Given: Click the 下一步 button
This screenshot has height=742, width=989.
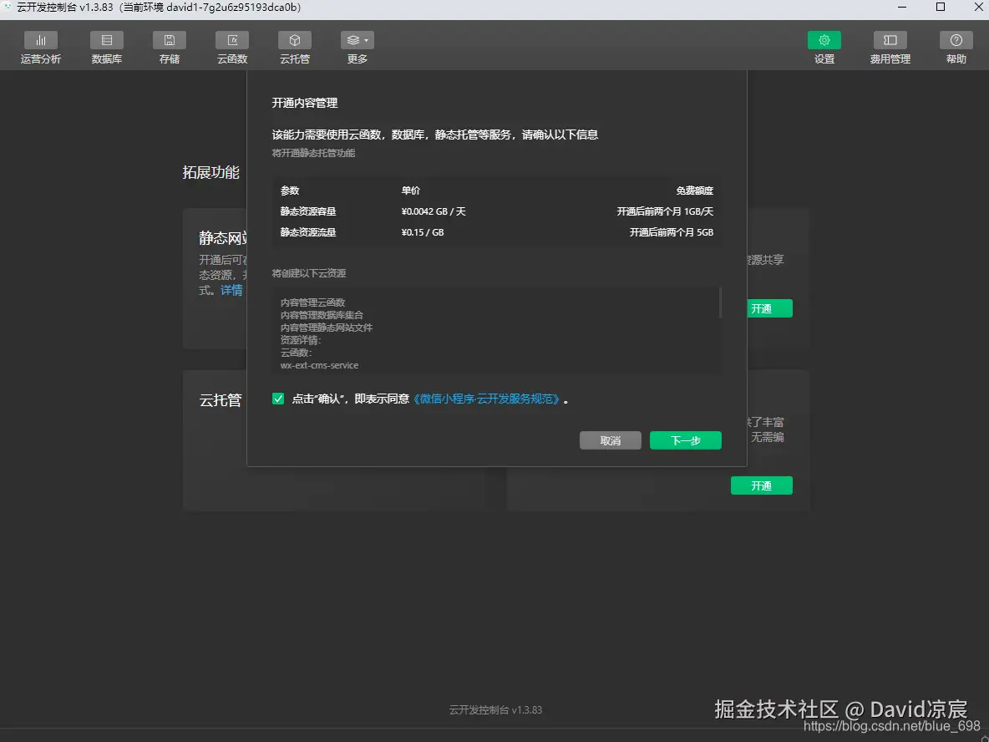Looking at the screenshot, I should click(685, 440).
